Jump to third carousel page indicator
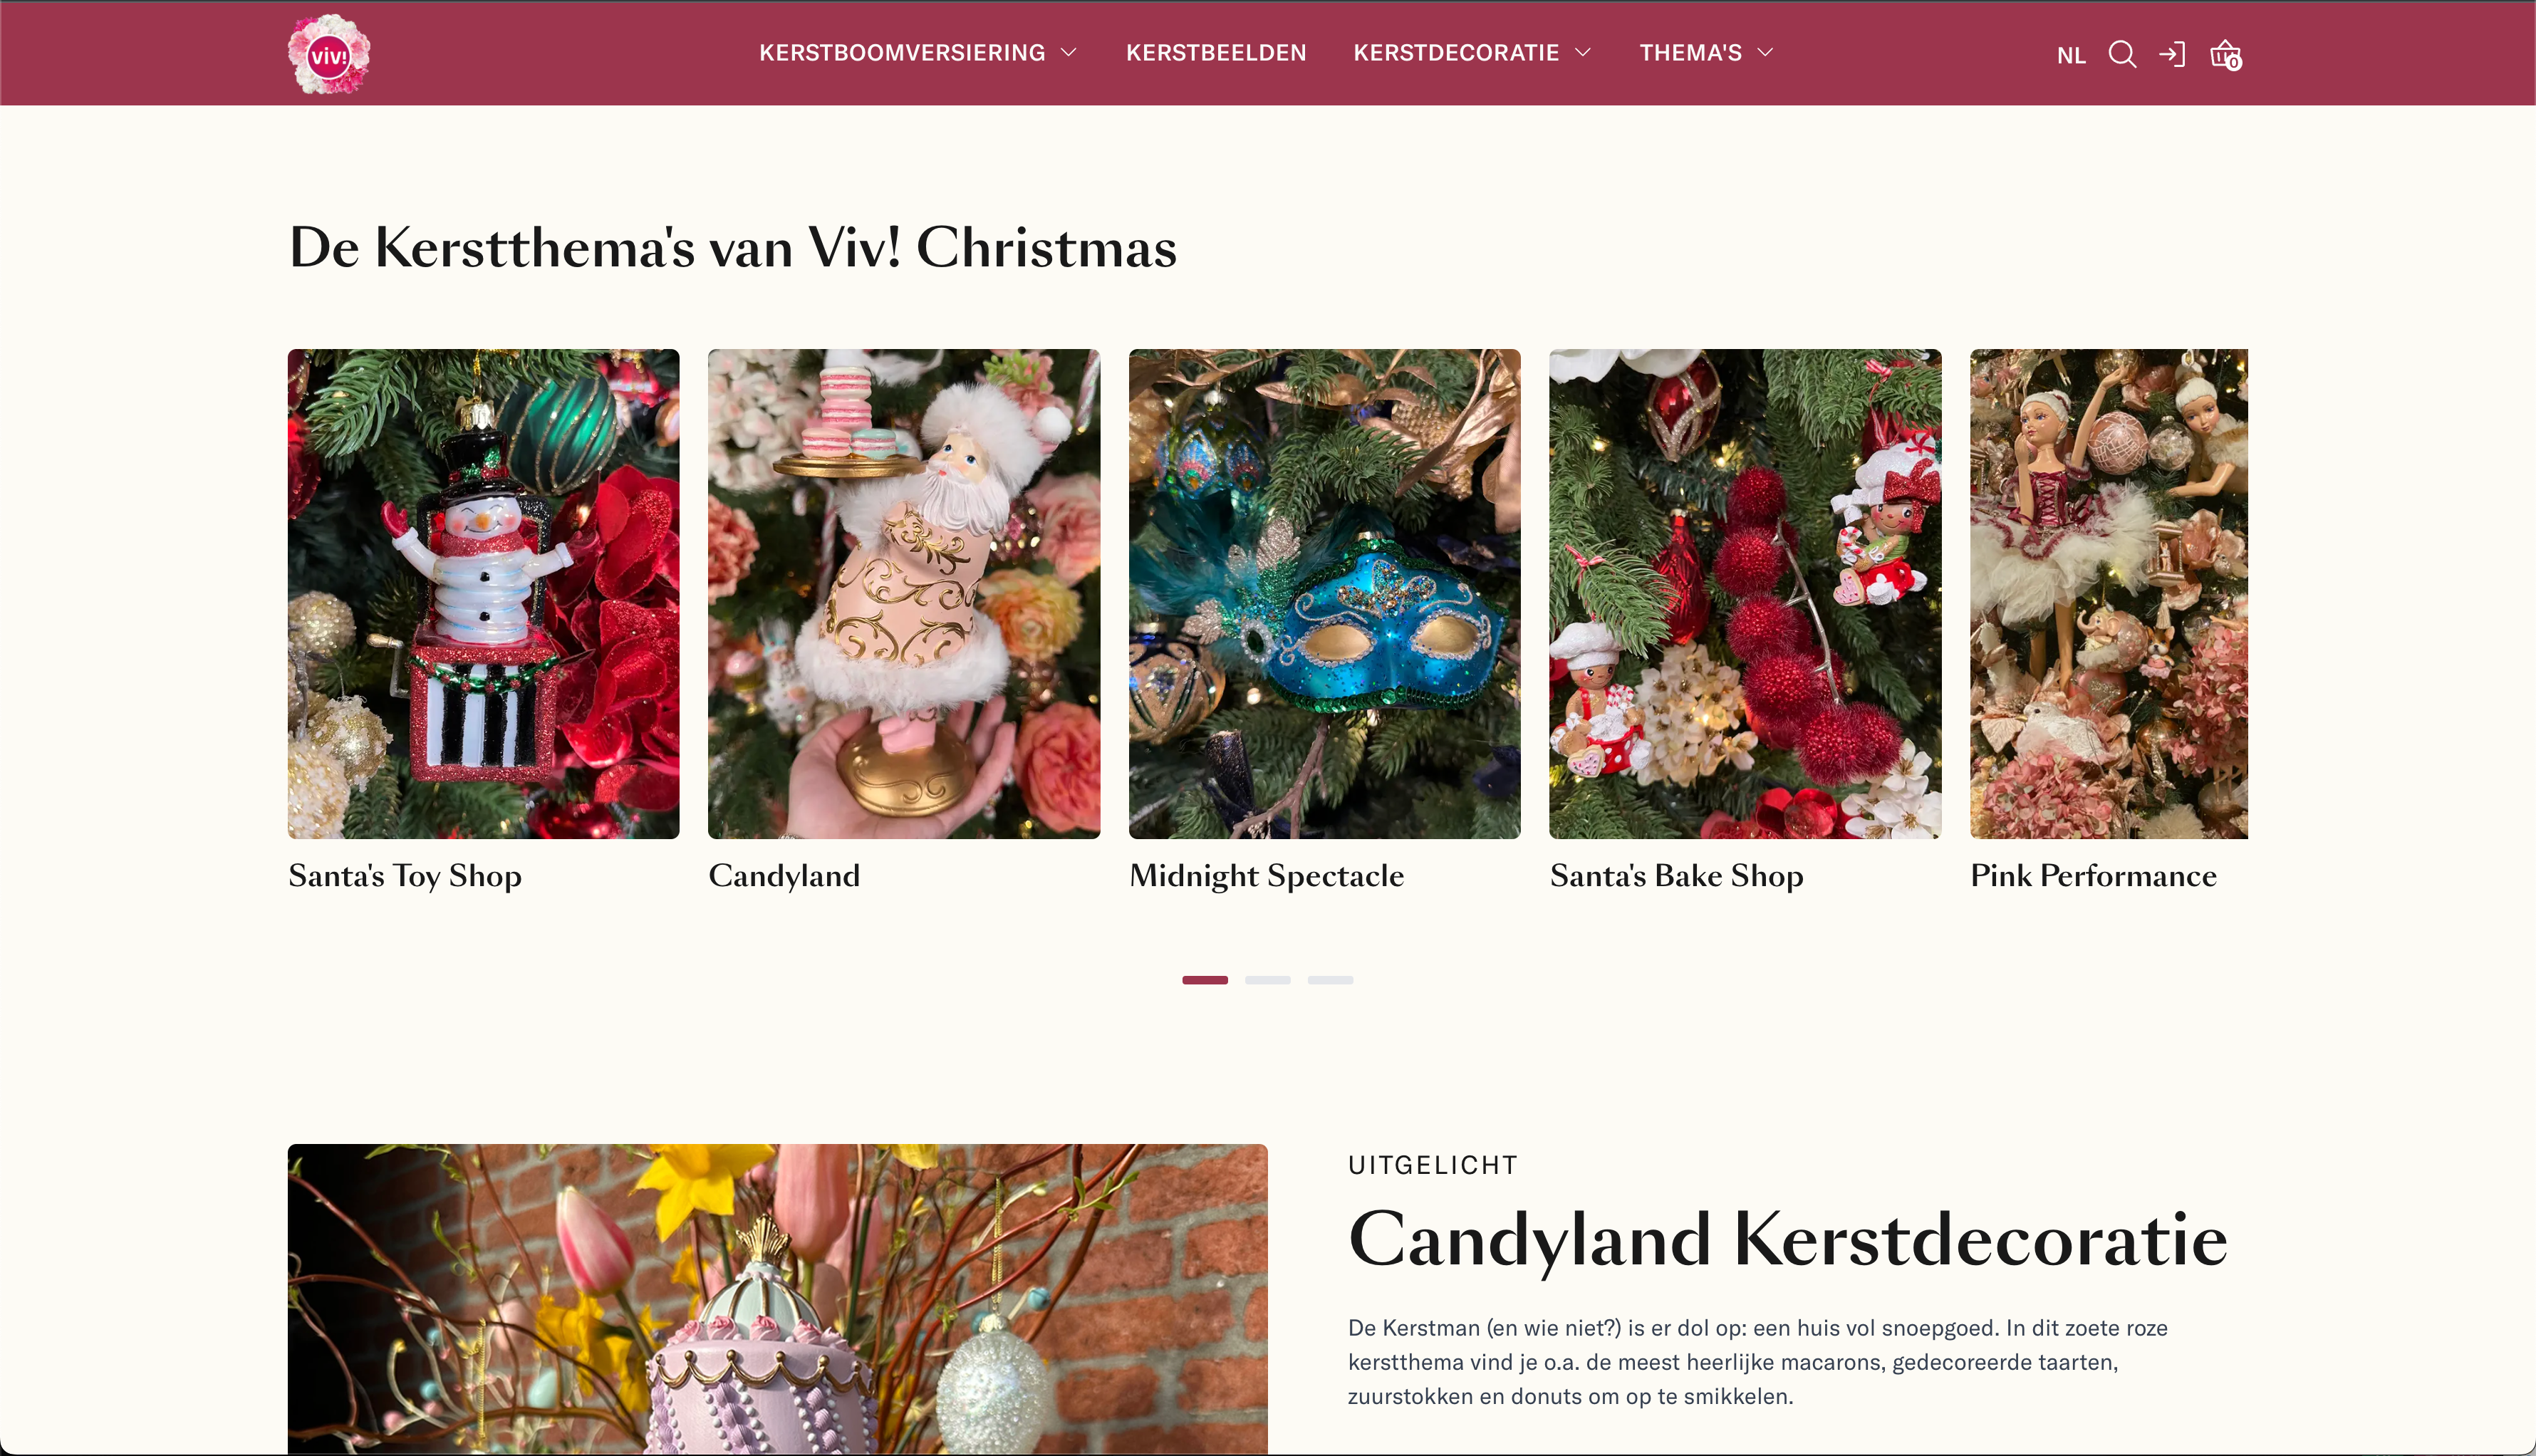 1330,980
